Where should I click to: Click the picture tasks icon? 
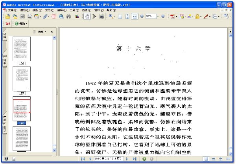pyautogui.click(x=77, y=16)
